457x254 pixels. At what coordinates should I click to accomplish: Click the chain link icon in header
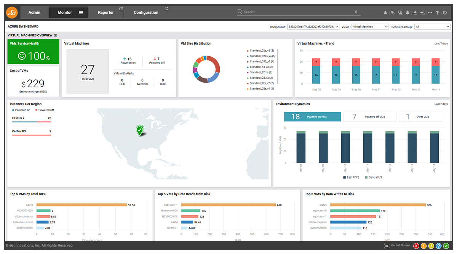393,13
